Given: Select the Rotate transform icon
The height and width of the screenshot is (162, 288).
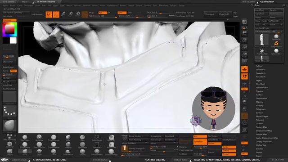Looking at the screenshot, I should [x=78, y=14].
